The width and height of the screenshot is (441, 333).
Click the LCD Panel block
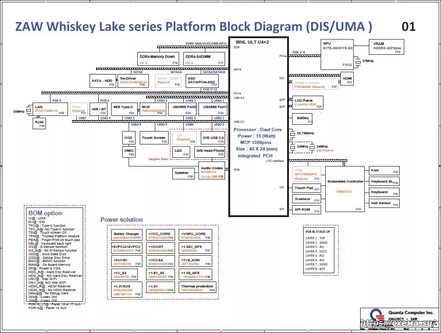tap(308, 103)
